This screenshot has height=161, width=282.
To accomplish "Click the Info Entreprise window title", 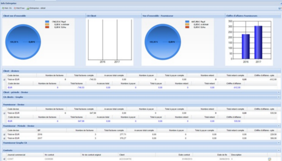I will [8, 3].
